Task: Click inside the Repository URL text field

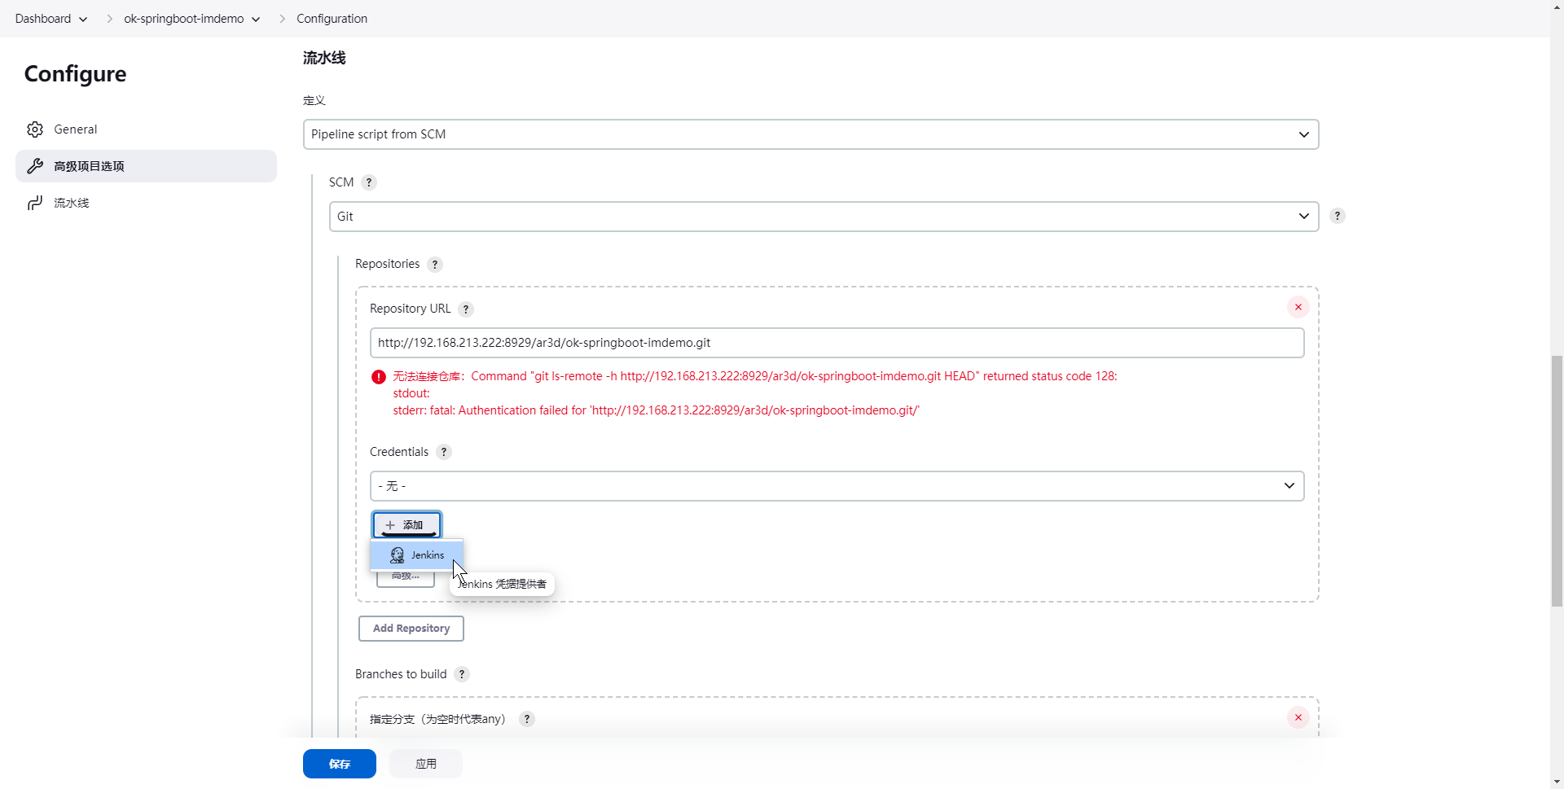Action: tap(837, 343)
